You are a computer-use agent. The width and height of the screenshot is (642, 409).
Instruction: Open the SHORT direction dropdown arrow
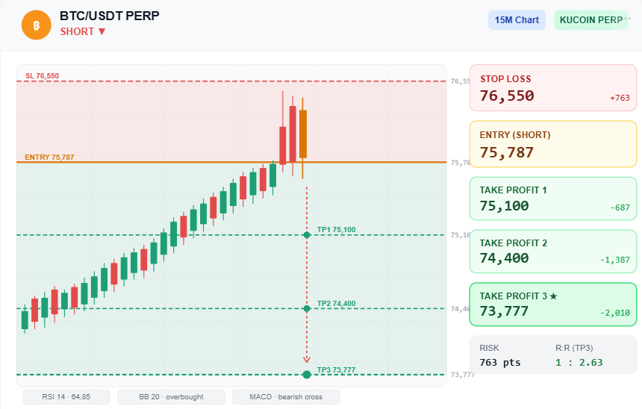coord(102,31)
